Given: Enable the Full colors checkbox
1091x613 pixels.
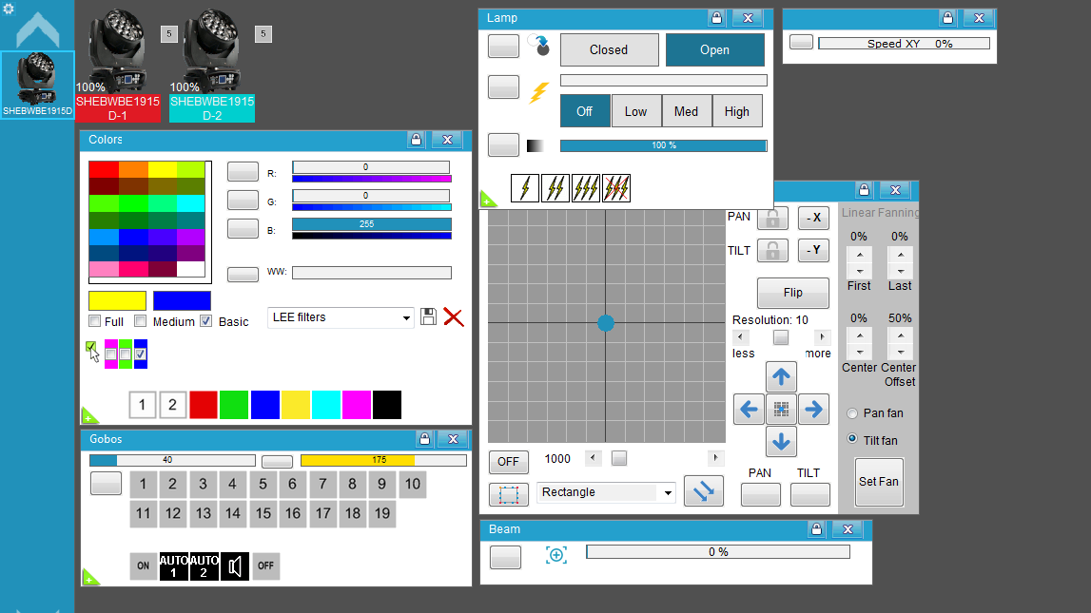Looking at the screenshot, I should point(95,321).
